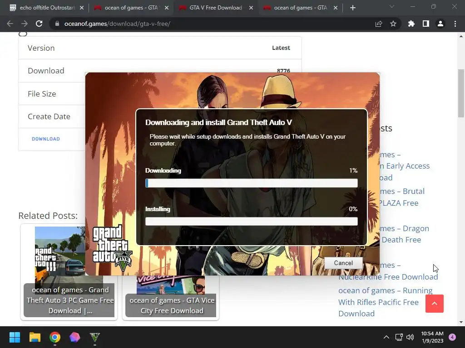Click the Installing progress bar
The image size is (465, 348).
(x=252, y=221)
